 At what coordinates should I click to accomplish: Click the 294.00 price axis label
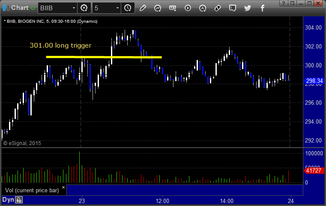313,121
